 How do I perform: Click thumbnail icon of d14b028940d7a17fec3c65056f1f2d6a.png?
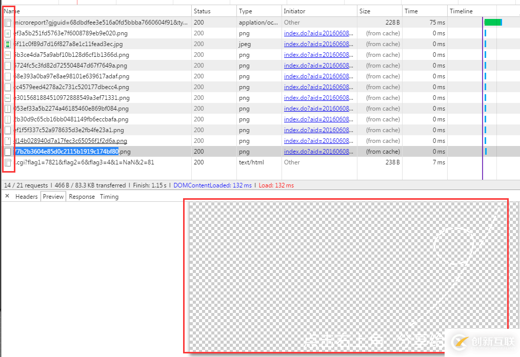8,141
